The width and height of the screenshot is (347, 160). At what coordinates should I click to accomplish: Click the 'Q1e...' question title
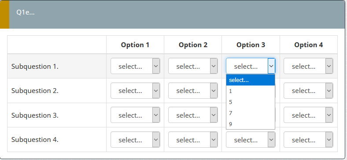[26, 12]
